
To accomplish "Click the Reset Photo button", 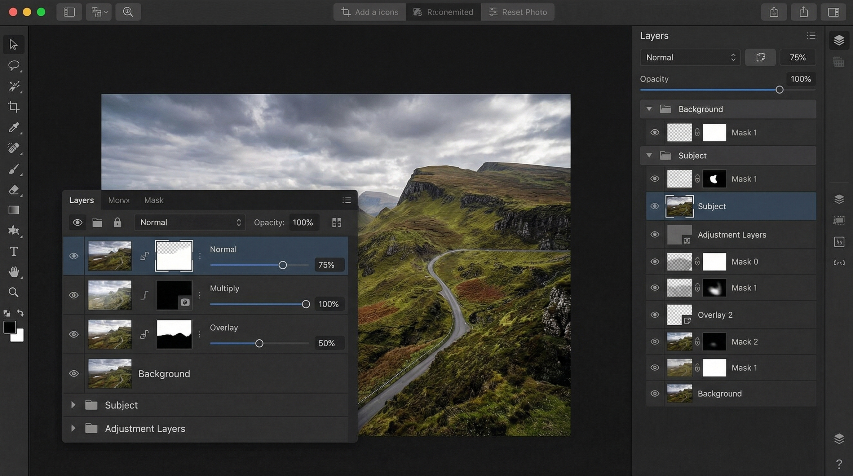I will click(518, 12).
